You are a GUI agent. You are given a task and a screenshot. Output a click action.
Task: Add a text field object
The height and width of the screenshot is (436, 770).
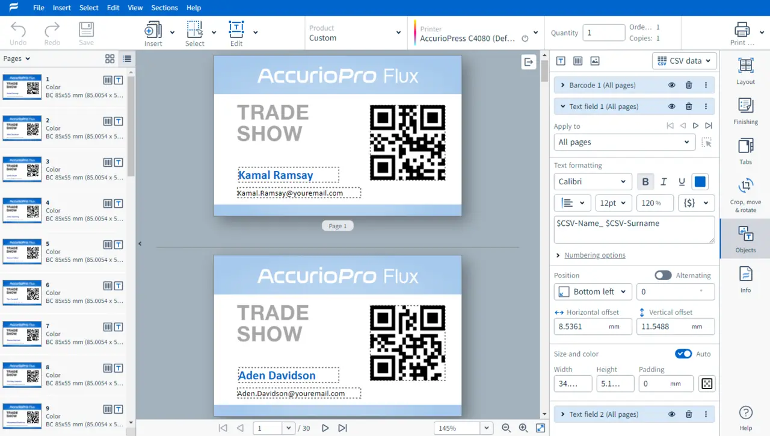pyautogui.click(x=560, y=61)
